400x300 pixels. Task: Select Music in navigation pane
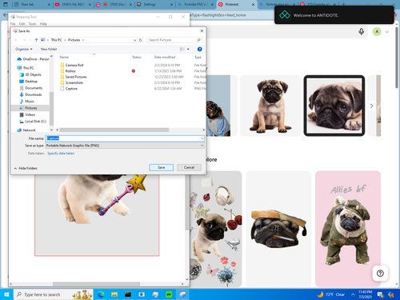coord(27,102)
